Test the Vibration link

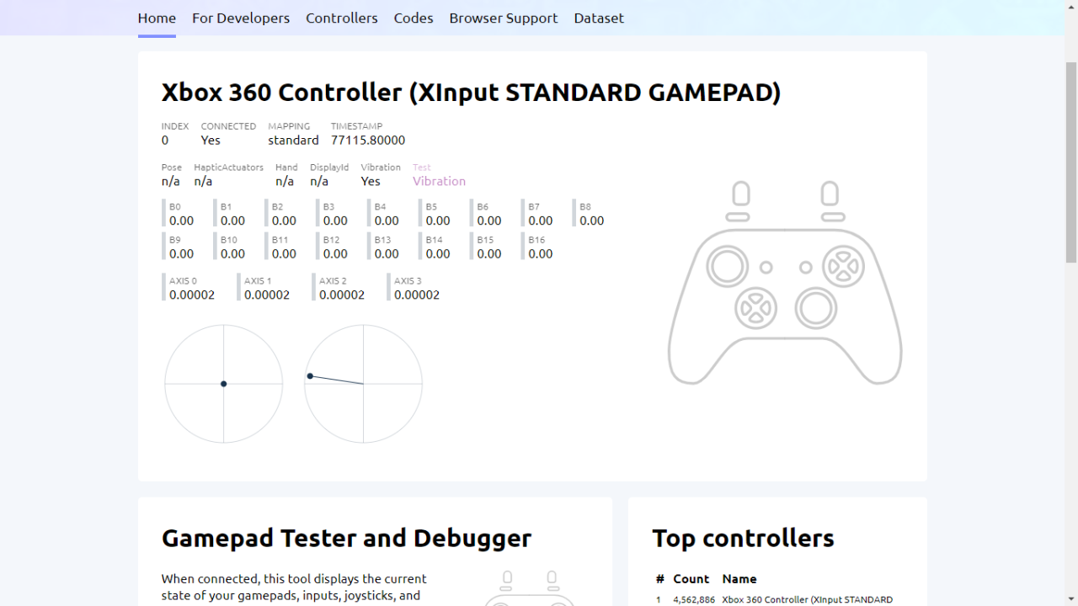click(x=439, y=181)
